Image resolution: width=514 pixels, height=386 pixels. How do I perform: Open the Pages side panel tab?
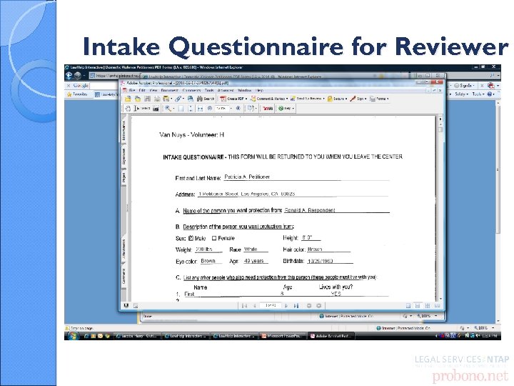[124, 177]
